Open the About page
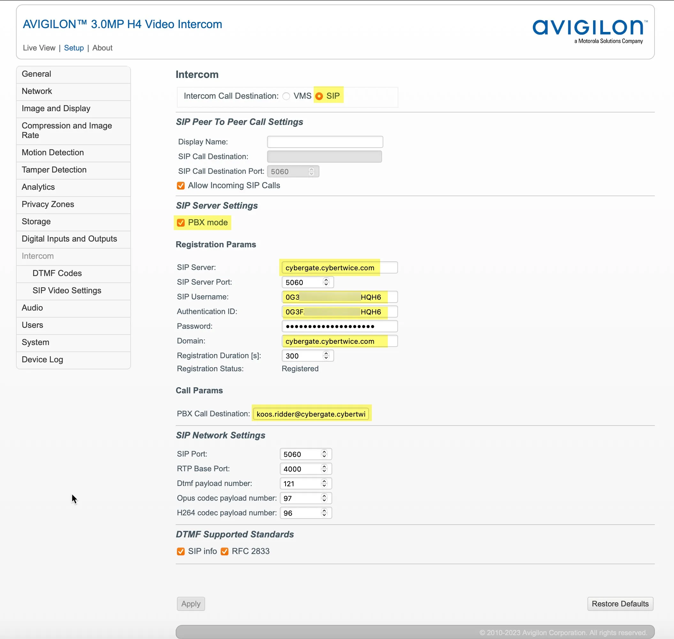 pyautogui.click(x=102, y=48)
